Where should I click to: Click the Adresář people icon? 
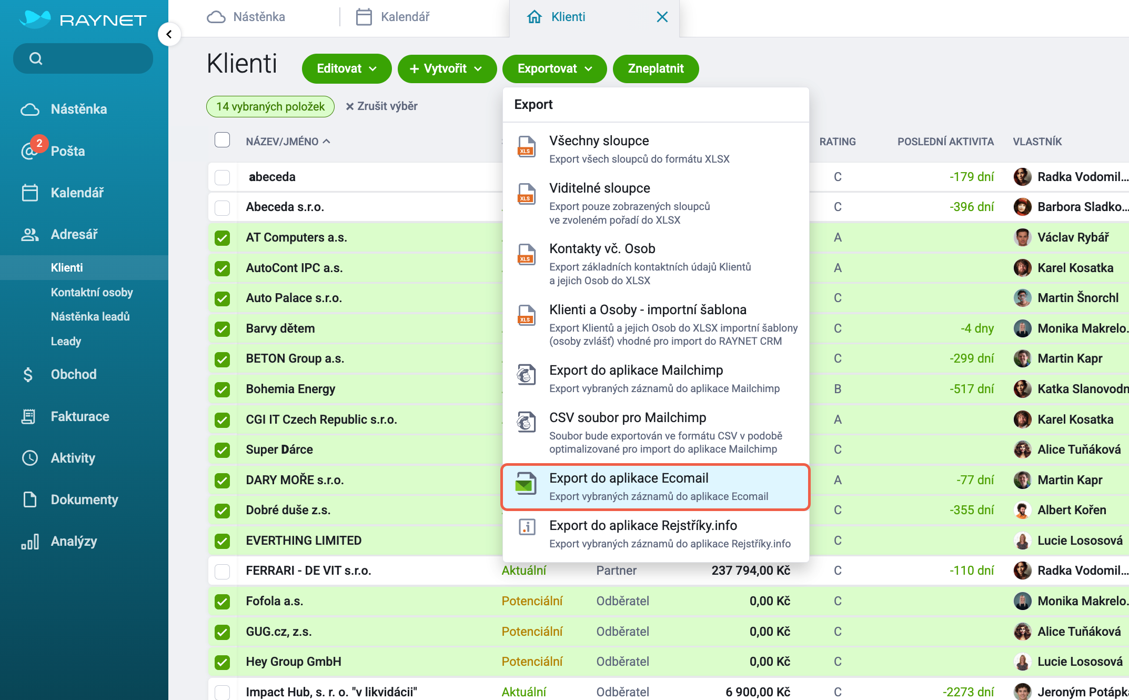(30, 234)
